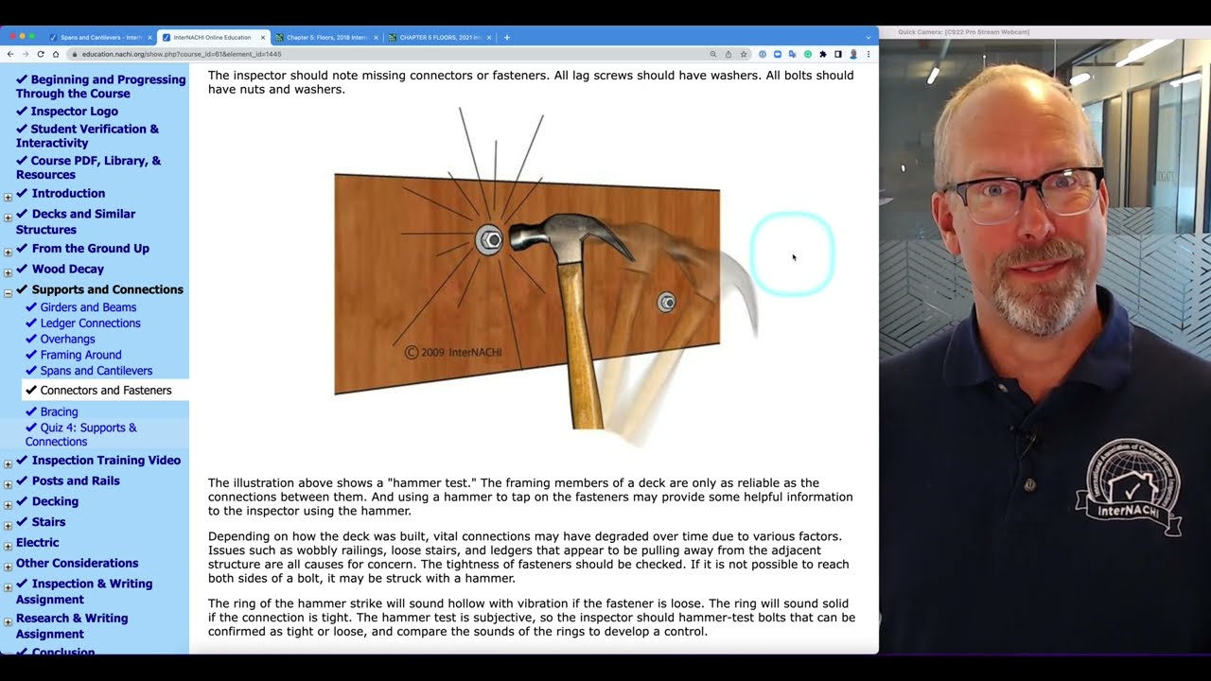Open Student Verification & Interactivity link
1211x681 pixels.
tap(87, 135)
